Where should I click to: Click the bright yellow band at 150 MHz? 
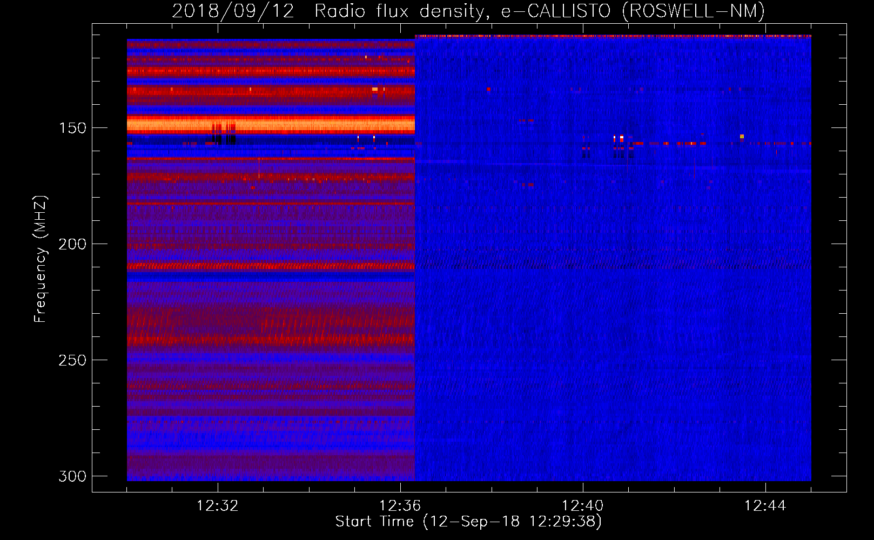pos(271,126)
